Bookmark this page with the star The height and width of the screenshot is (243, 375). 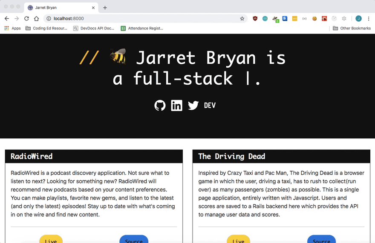(242, 18)
